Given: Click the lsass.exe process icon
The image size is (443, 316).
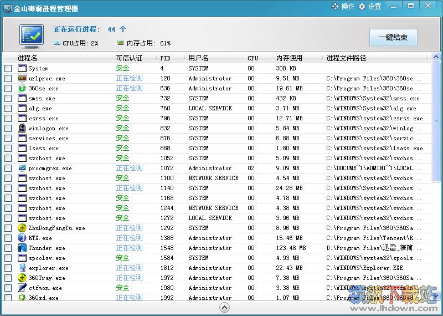Looking at the screenshot, I should (22, 148).
